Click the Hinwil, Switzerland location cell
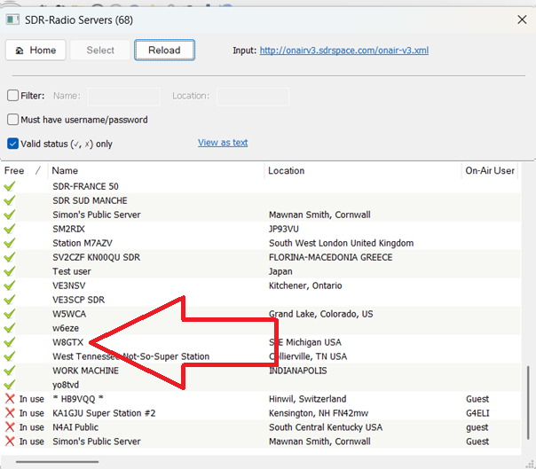Image resolution: width=536 pixels, height=469 pixels. click(308, 399)
